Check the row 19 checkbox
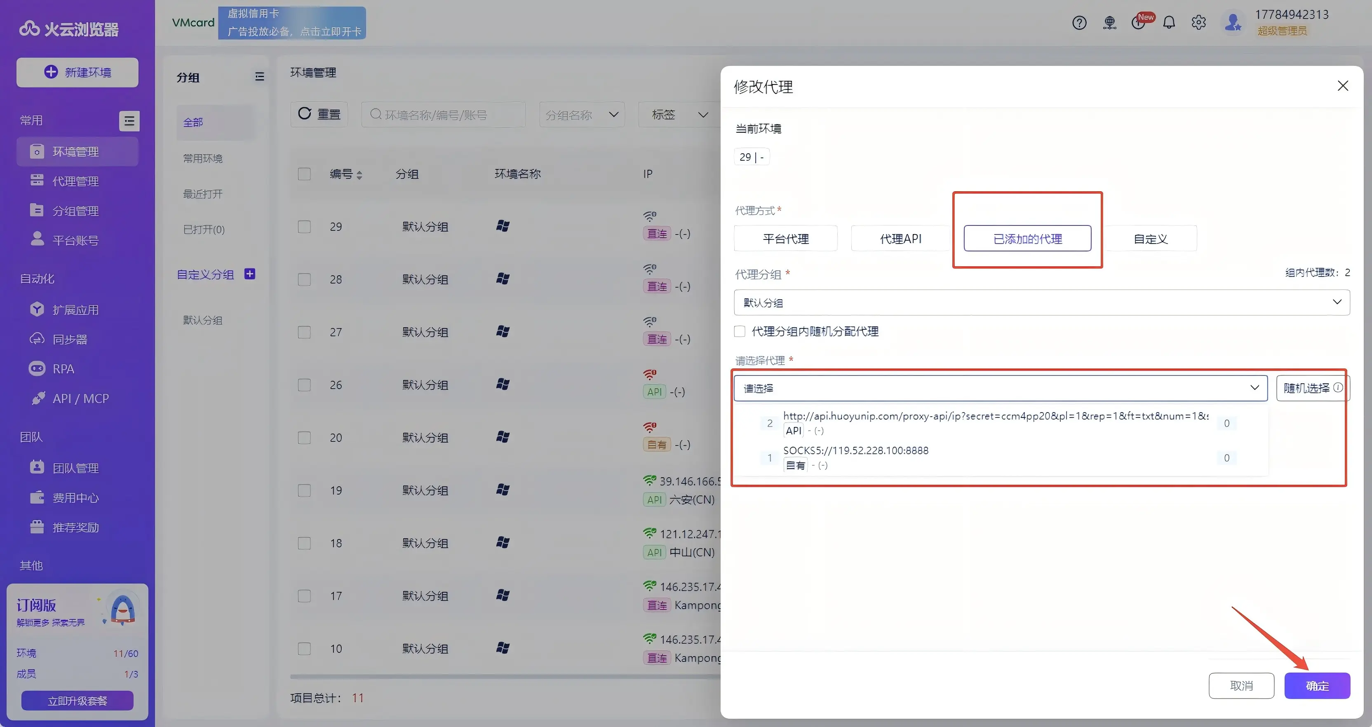This screenshot has height=727, width=1372. coord(304,490)
